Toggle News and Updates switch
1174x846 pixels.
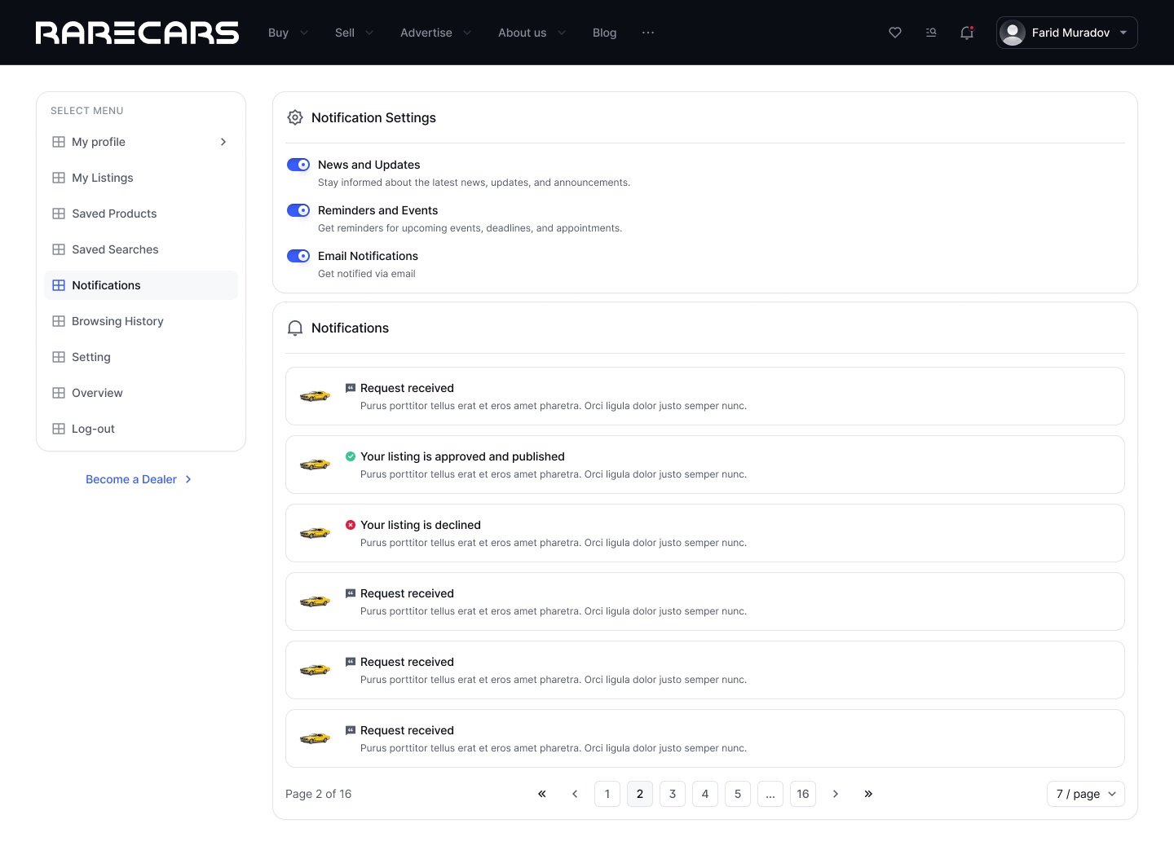(x=298, y=165)
